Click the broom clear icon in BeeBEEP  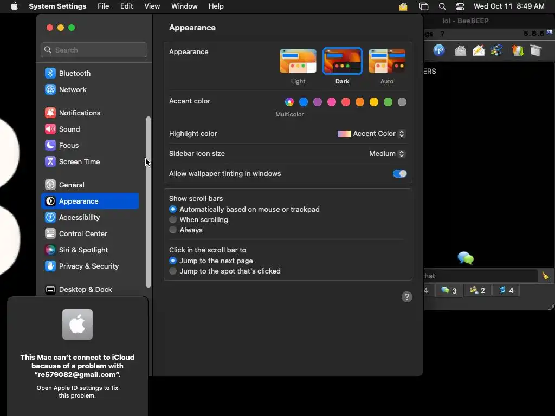coord(545,276)
